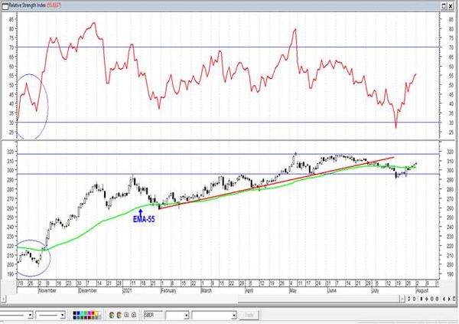459x324 pixels.
Task: Click the second zoom circle icon at bottom right
Action: 437,299
